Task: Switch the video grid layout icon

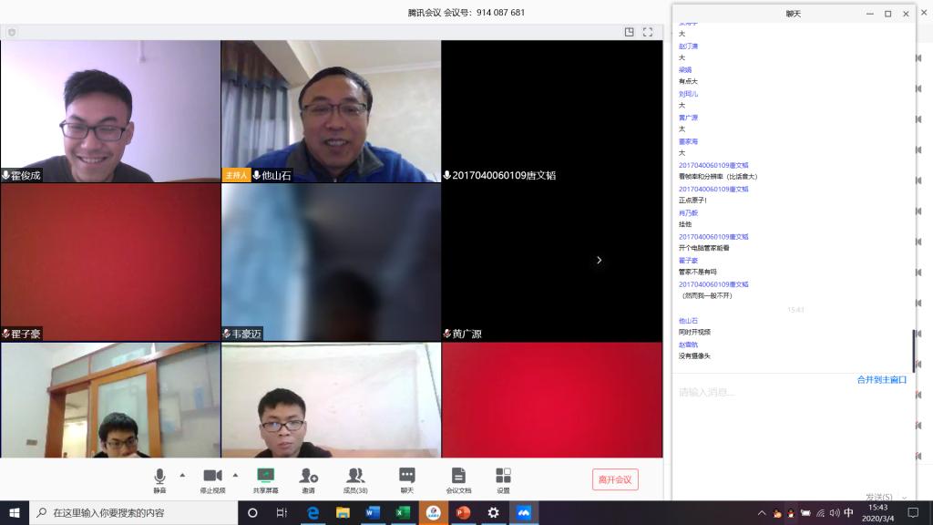Action: 629,32
